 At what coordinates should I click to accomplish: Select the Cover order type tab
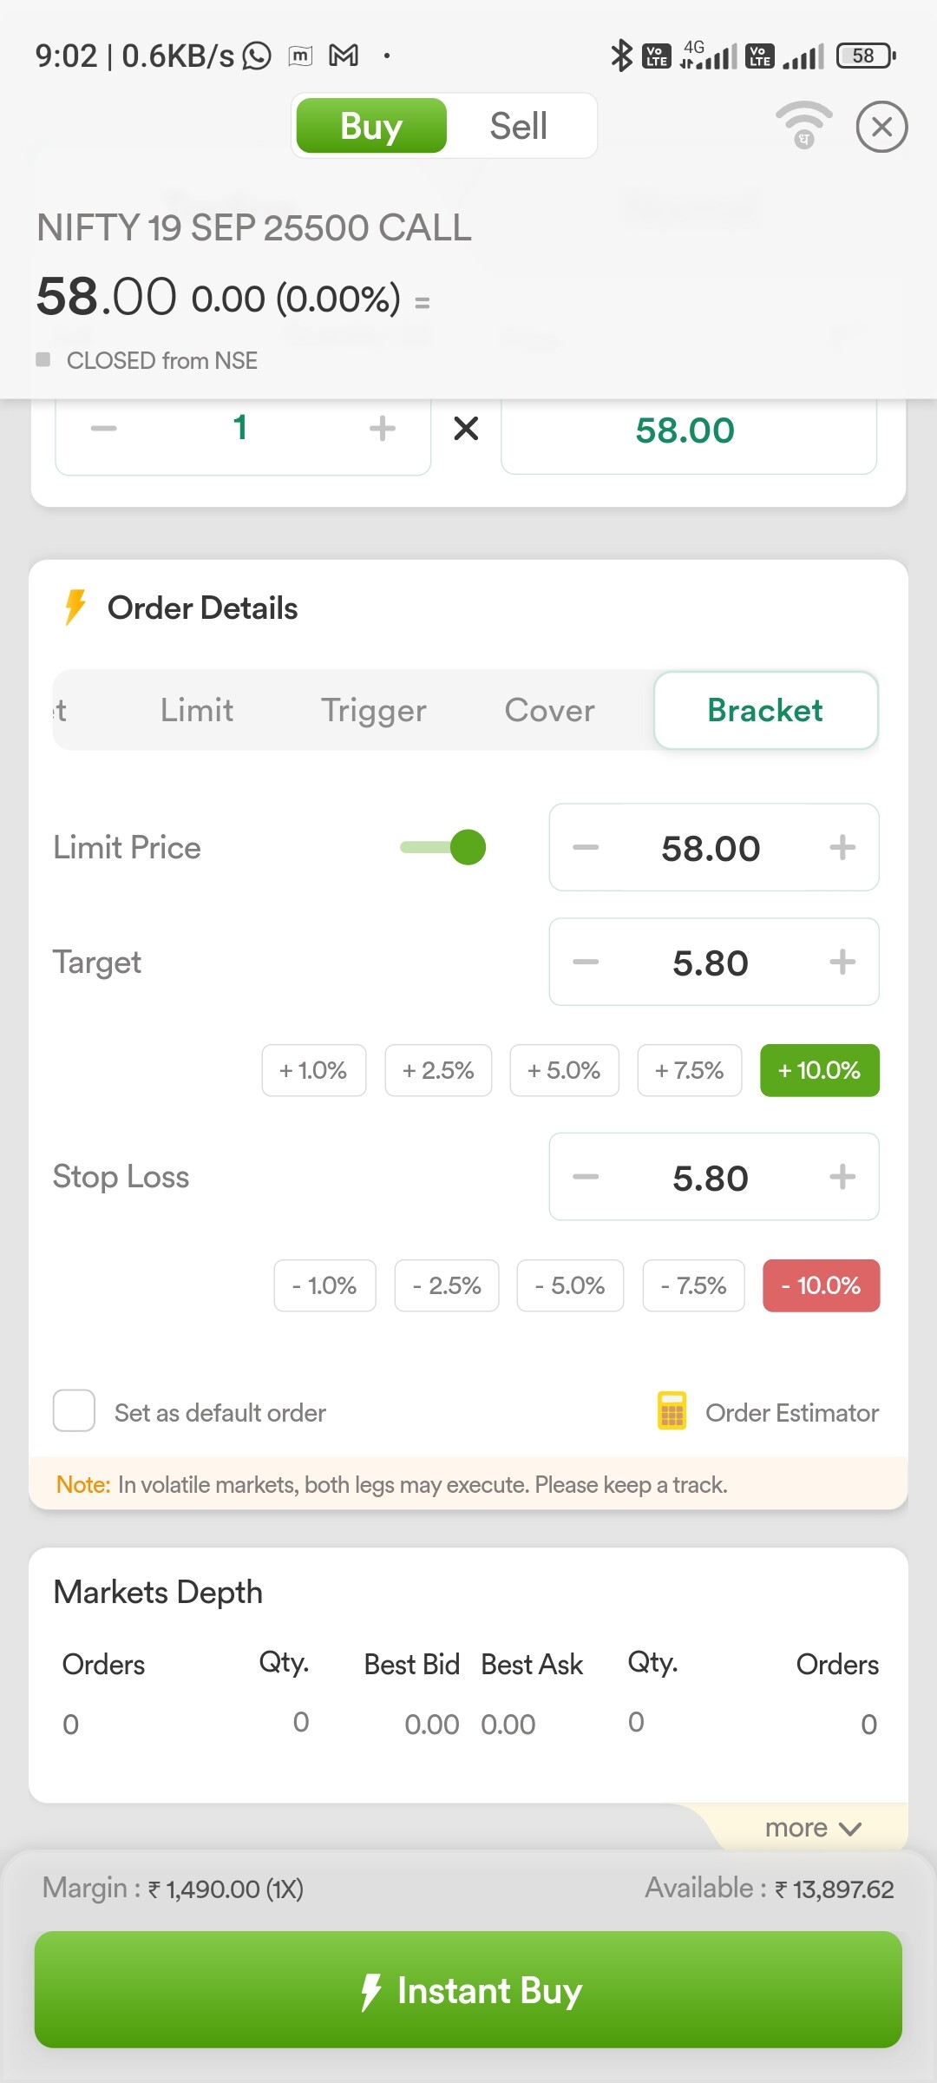[549, 710]
